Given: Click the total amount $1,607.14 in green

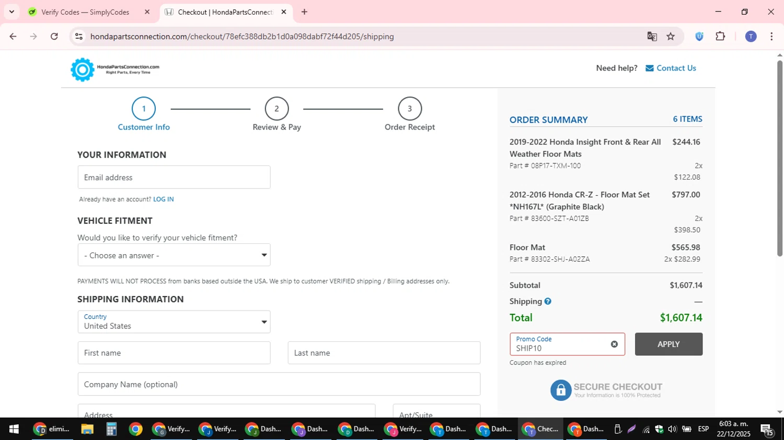Looking at the screenshot, I should pos(681,317).
